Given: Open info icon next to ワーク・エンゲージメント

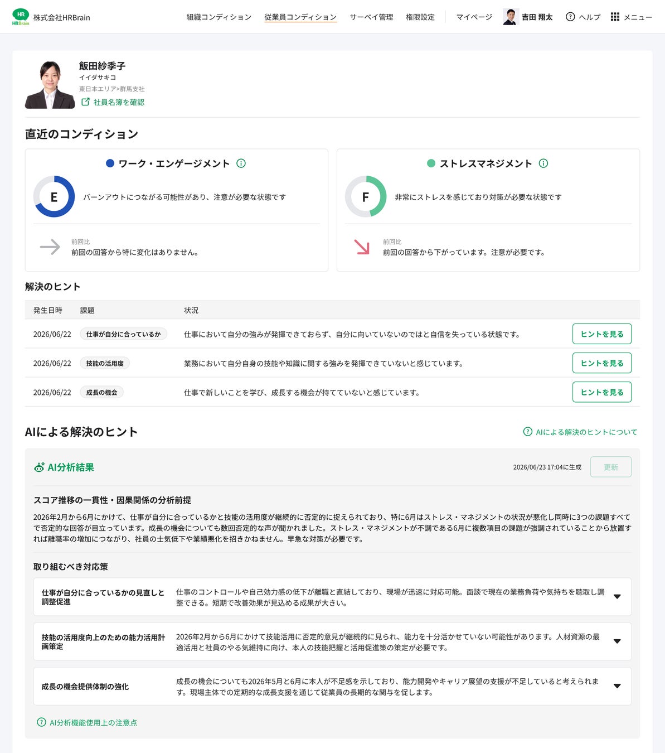Looking at the screenshot, I should tap(241, 163).
